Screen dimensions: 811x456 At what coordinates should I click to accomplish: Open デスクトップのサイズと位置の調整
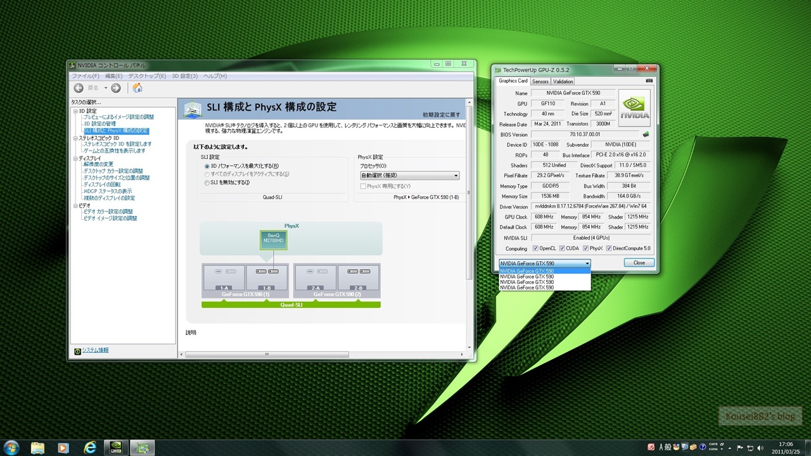[x=117, y=178]
